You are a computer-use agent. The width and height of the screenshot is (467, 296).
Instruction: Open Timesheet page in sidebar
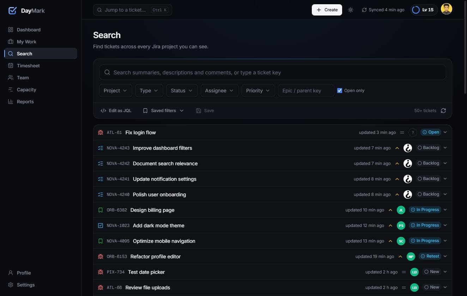click(41, 66)
